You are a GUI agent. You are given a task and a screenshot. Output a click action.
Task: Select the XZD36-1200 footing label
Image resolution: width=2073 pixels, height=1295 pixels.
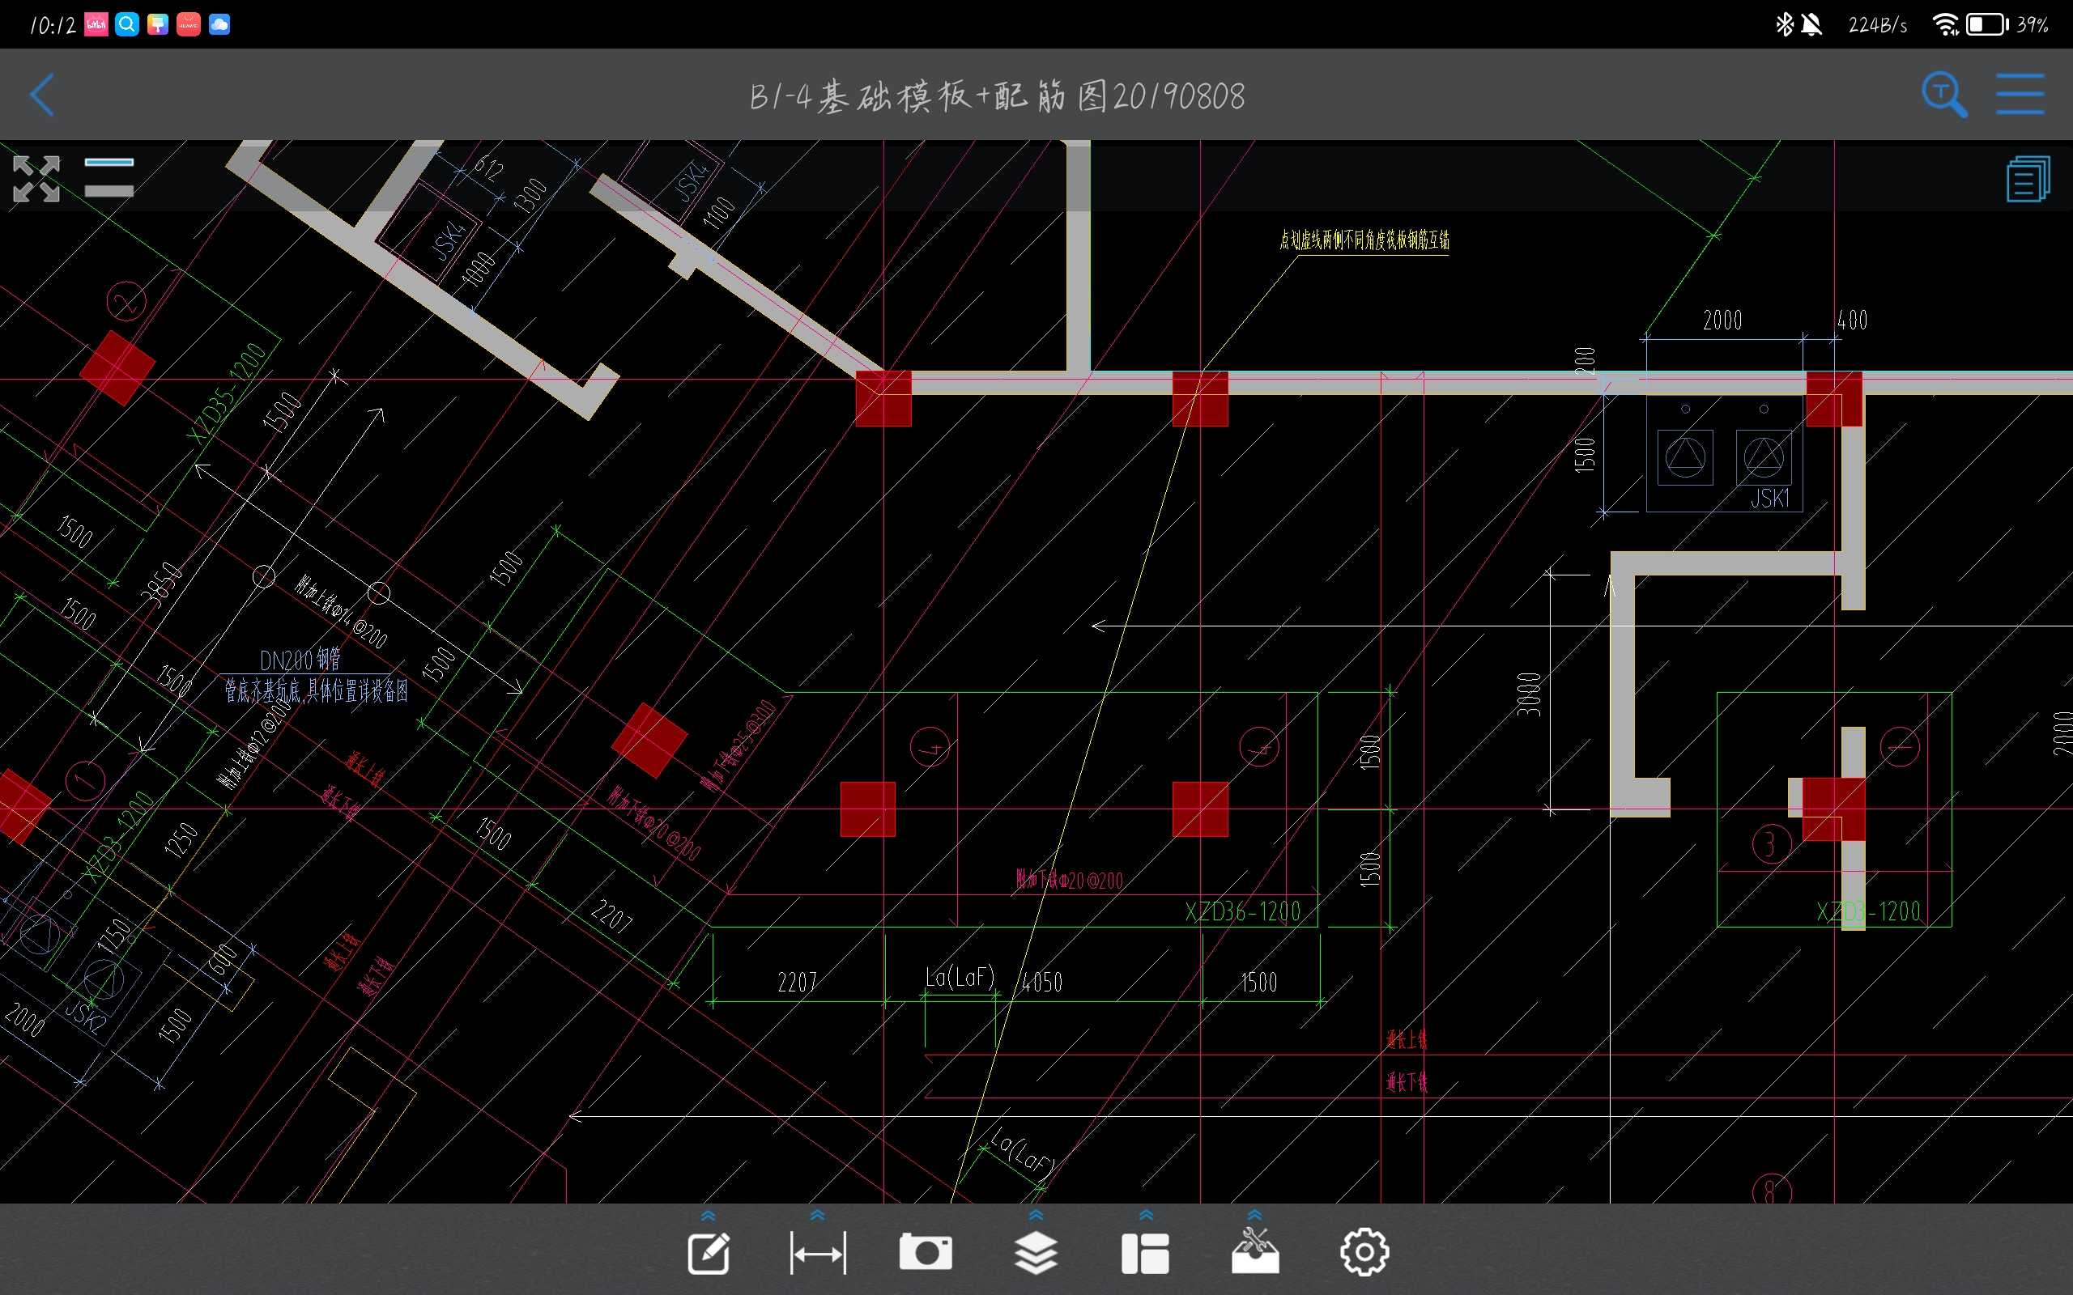click(x=1242, y=911)
